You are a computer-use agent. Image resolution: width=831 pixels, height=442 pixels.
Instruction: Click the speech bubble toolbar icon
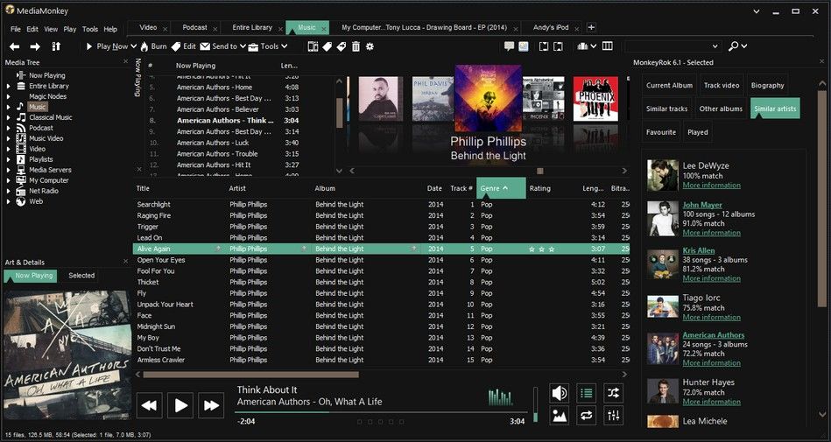(x=510, y=46)
